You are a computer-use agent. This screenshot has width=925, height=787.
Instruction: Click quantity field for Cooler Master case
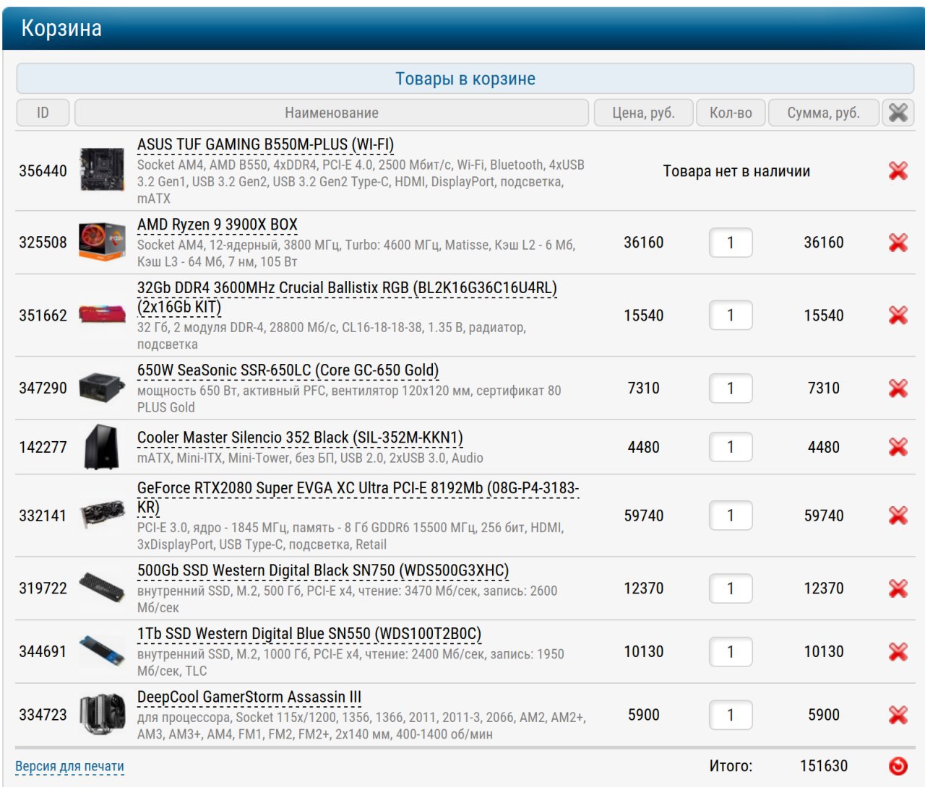coord(731,447)
